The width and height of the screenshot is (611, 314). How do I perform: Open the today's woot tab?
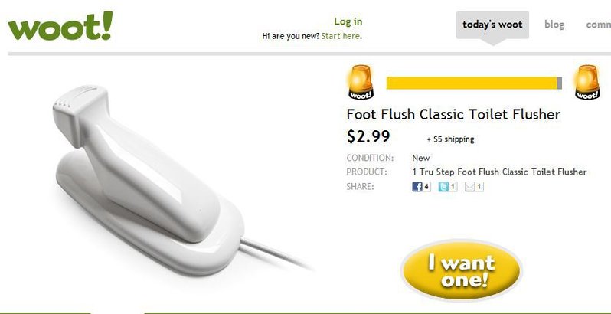pyautogui.click(x=492, y=25)
